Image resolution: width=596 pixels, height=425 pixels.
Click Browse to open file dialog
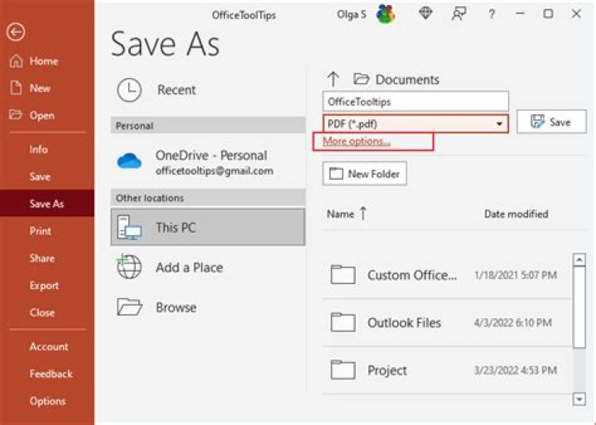pyautogui.click(x=208, y=307)
